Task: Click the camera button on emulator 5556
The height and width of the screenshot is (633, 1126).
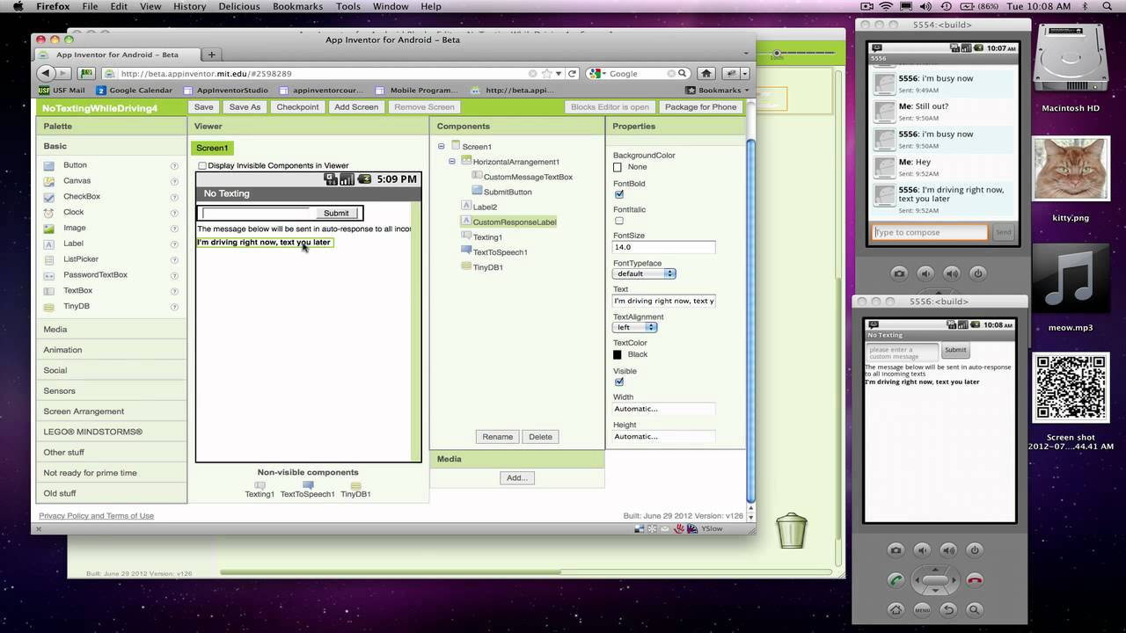Action: point(896,550)
